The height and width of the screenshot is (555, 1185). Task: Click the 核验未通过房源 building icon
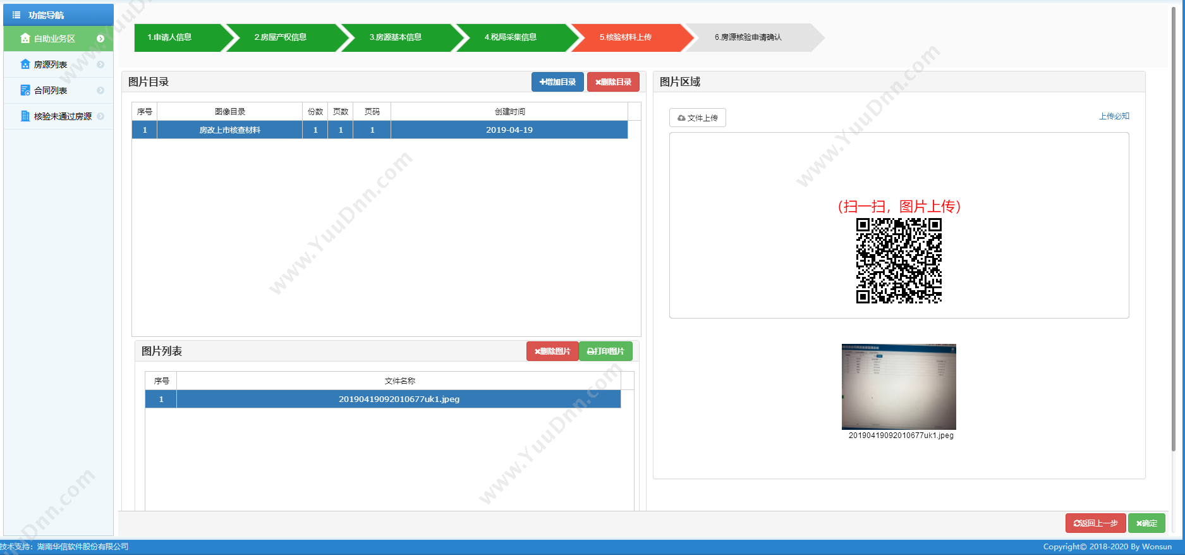[x=25, y=116]
